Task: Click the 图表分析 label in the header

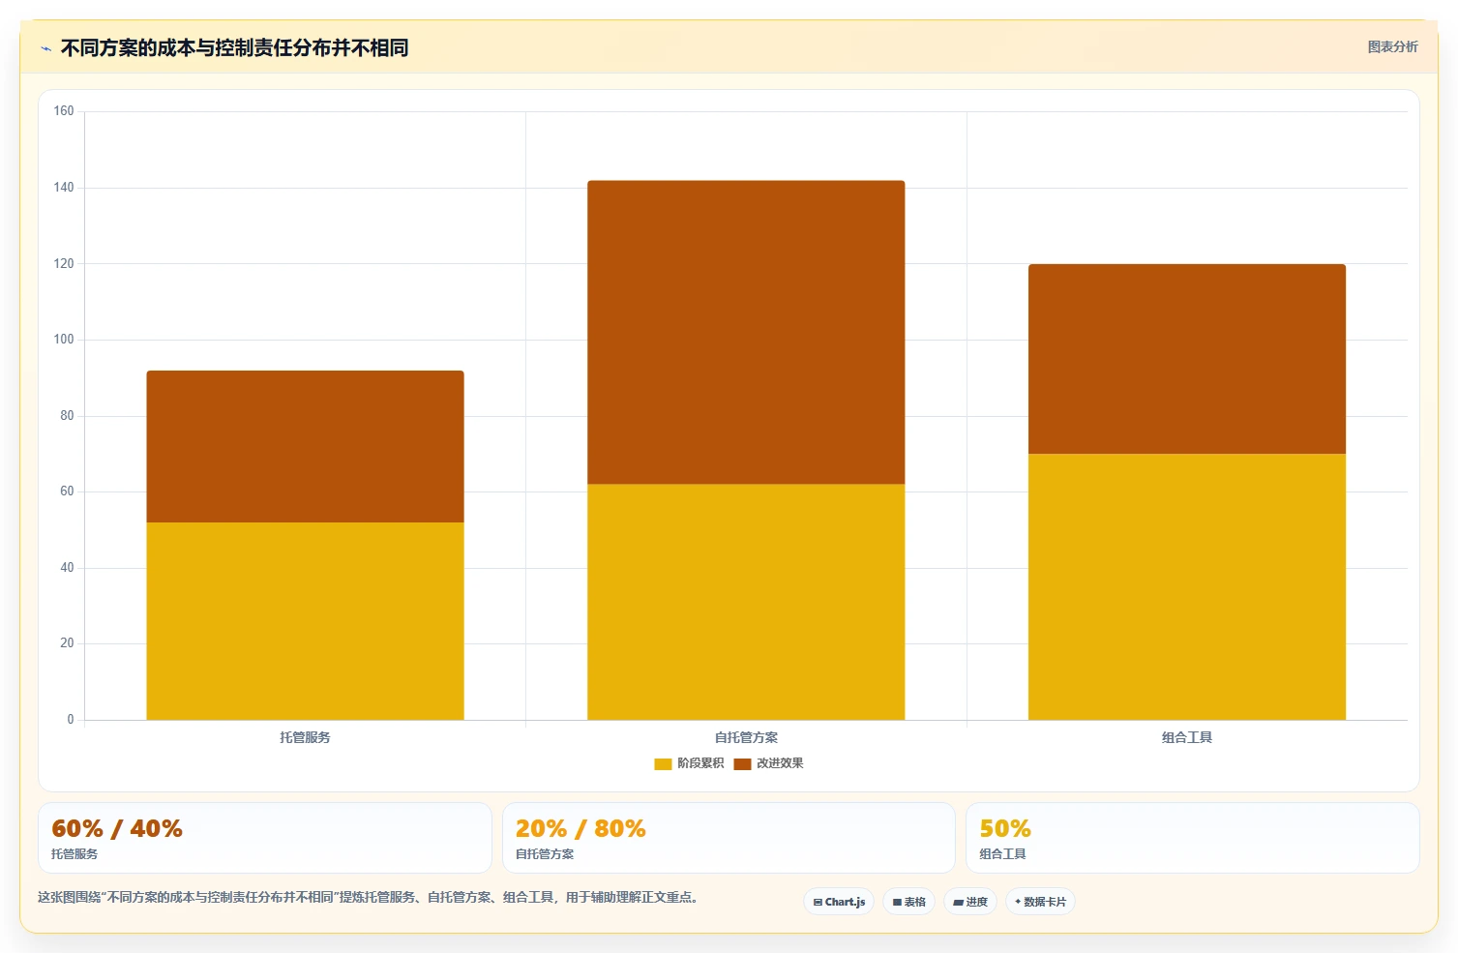Action: pyautogui.click(x=1392, y=46)
